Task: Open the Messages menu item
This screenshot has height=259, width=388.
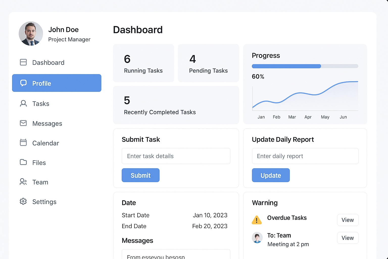Action: pos(47,123)
